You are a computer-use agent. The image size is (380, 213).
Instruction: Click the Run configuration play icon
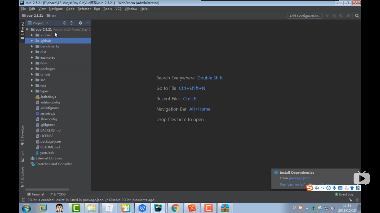pyautogui.click(x=328, y=16)
